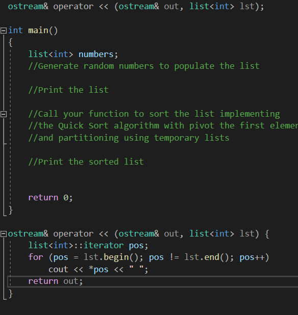Collapse the Quick Sort comment block
The image size is (298, 315).
[4, 114]
